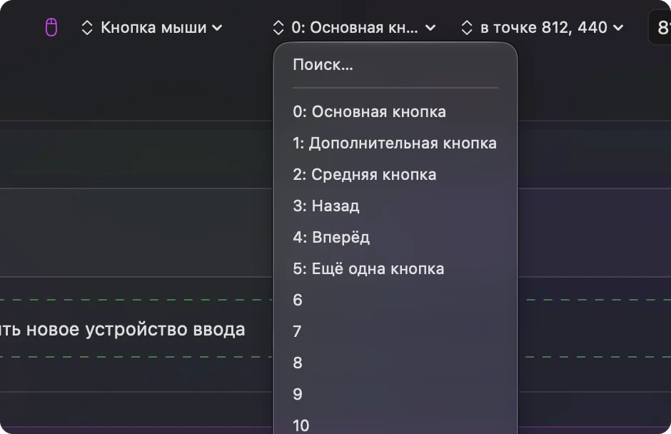Viewport: 671px width, 434px height.
Task: Click the purple mouse icon
Action: coord(51,28)
